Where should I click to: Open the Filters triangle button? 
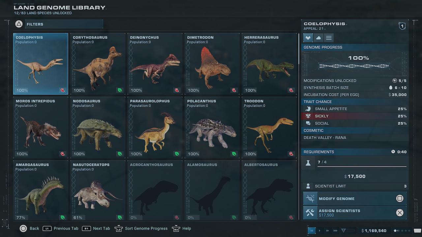[19, 24]
